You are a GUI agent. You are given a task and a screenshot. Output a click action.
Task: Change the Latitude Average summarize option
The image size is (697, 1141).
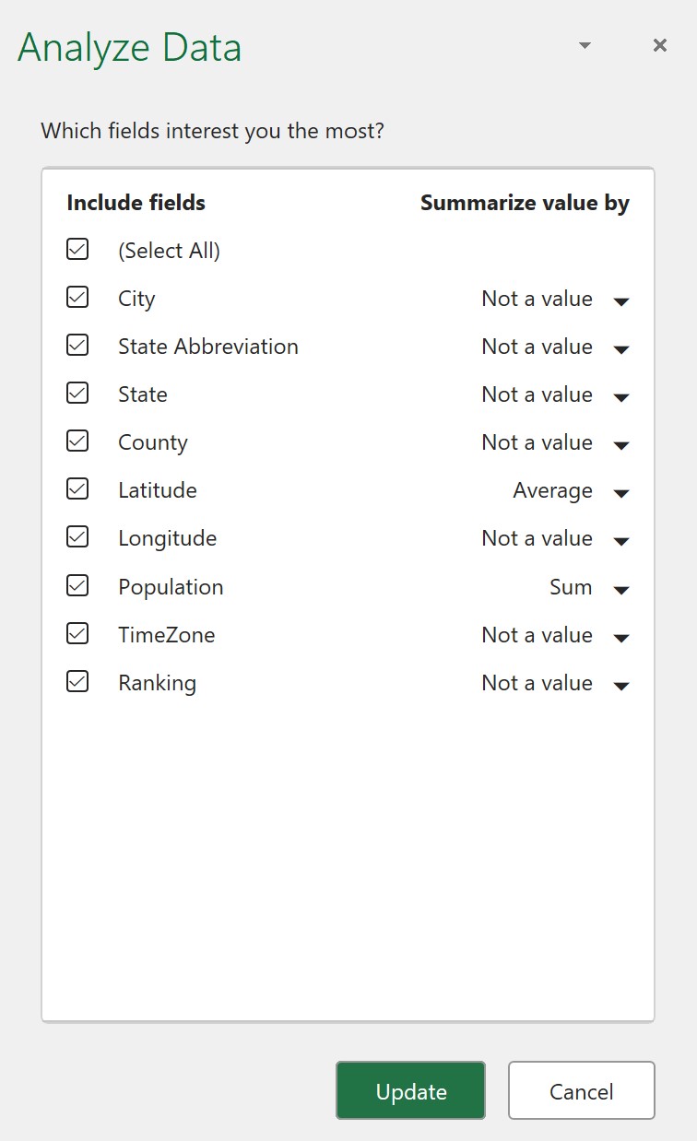[622, 492]
